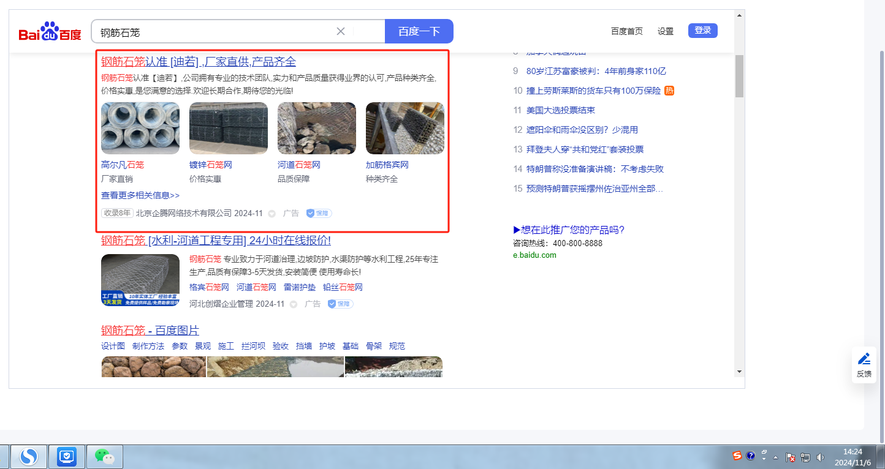The image size is (885, 469).
Task: Expand 查看更多相关信息>>
Action: pyautogui.click(x=140, y=195)
